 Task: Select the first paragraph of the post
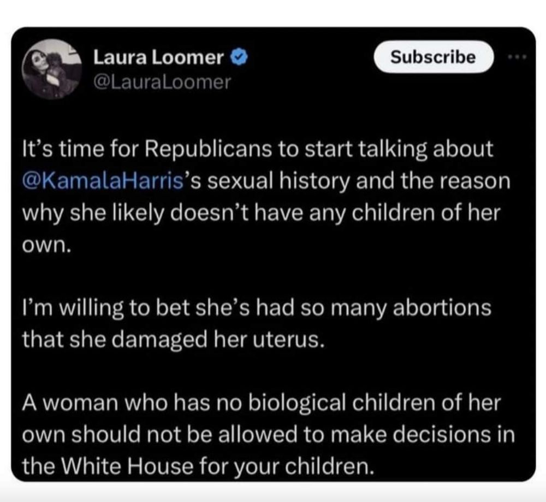click(x=257, y=191)
